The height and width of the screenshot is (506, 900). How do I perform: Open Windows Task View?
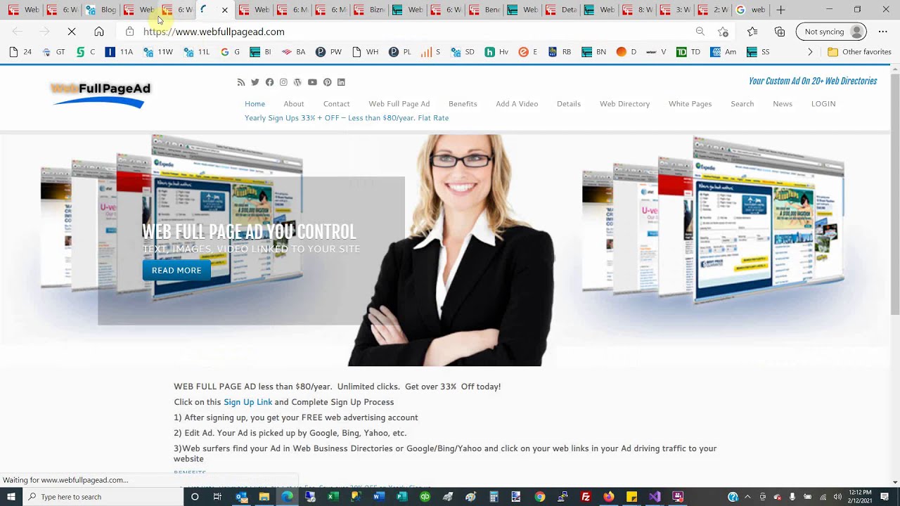(217, 497)
